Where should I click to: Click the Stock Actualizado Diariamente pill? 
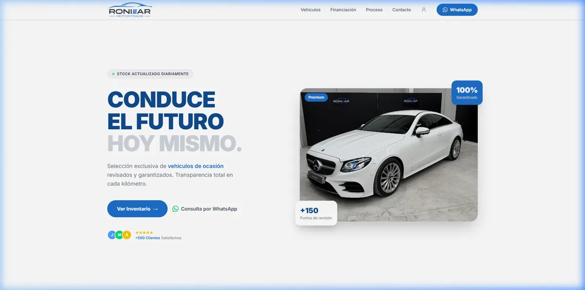point(150,74)
